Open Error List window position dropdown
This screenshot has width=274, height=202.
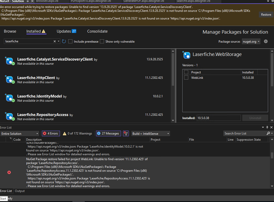(x=263, y=128)
